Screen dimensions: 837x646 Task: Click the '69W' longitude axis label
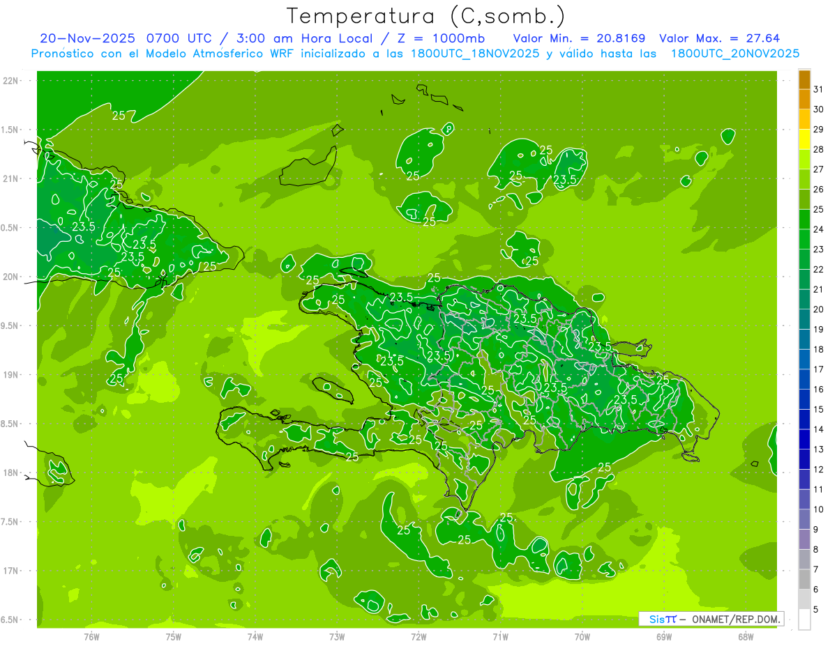coord(663,636)
